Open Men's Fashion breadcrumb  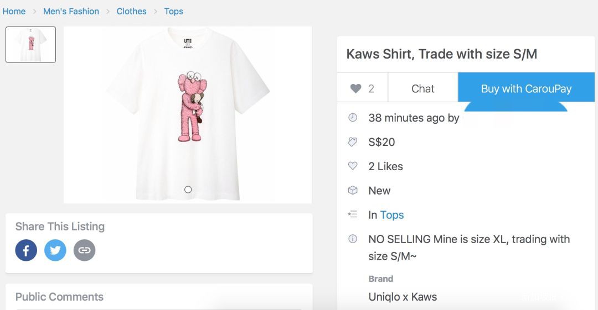point(71,11)
